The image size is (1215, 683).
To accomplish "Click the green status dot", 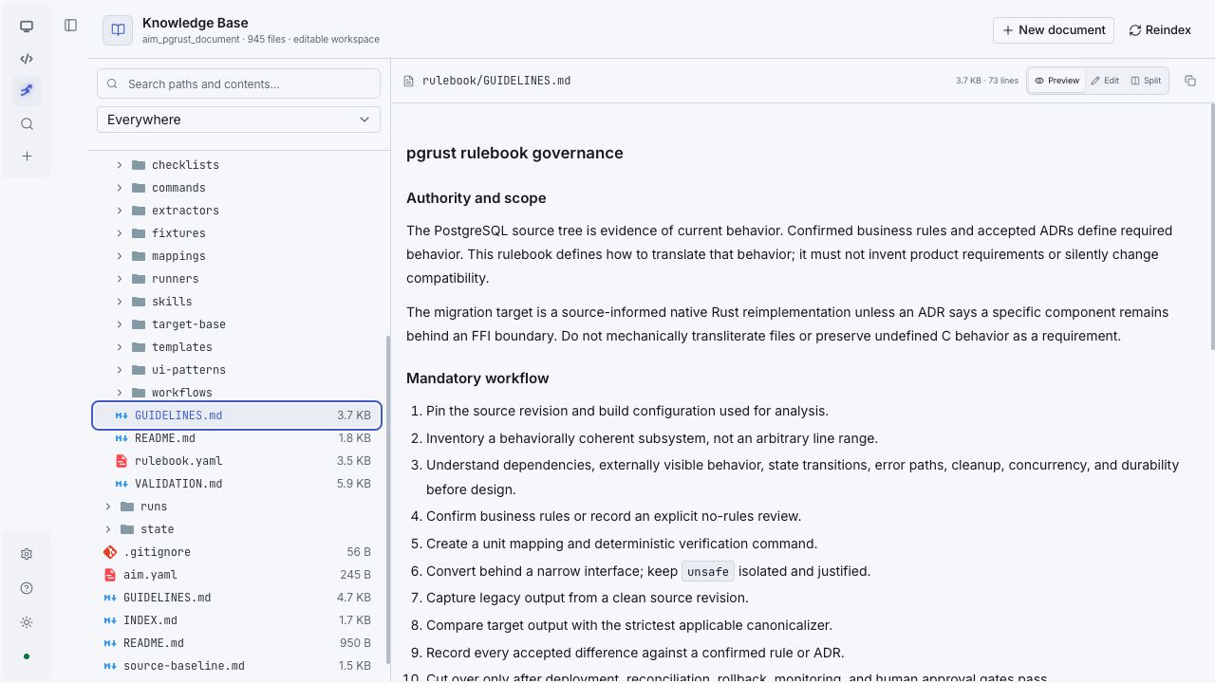I will pos(27,656).
